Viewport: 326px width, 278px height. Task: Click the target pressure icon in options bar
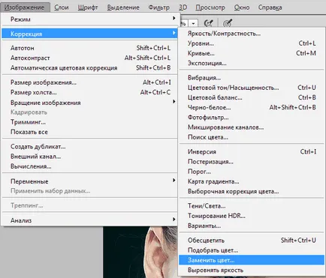pyautogui.click(x=228, y=23)
